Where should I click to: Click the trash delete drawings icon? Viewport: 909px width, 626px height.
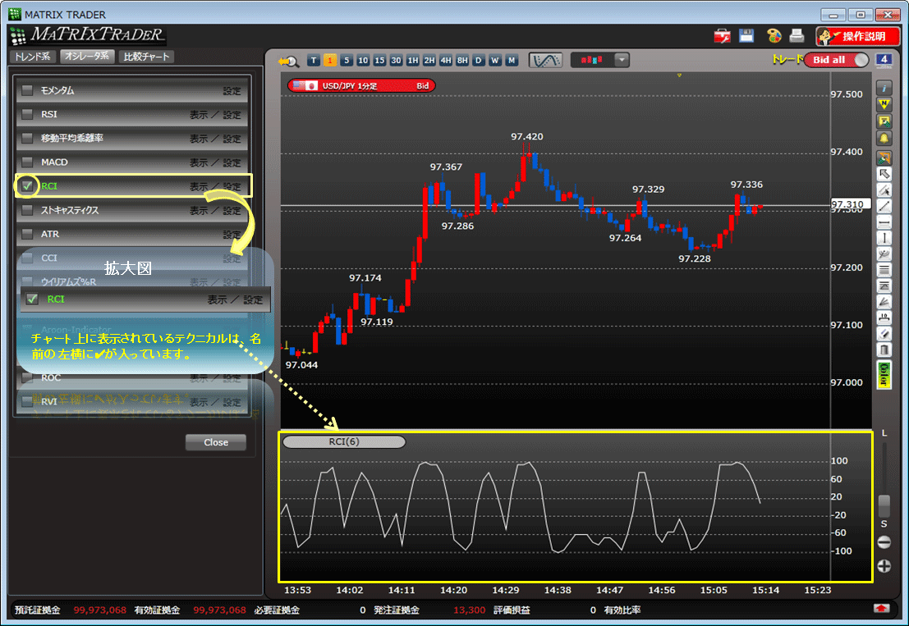click(x=884, y=350)
